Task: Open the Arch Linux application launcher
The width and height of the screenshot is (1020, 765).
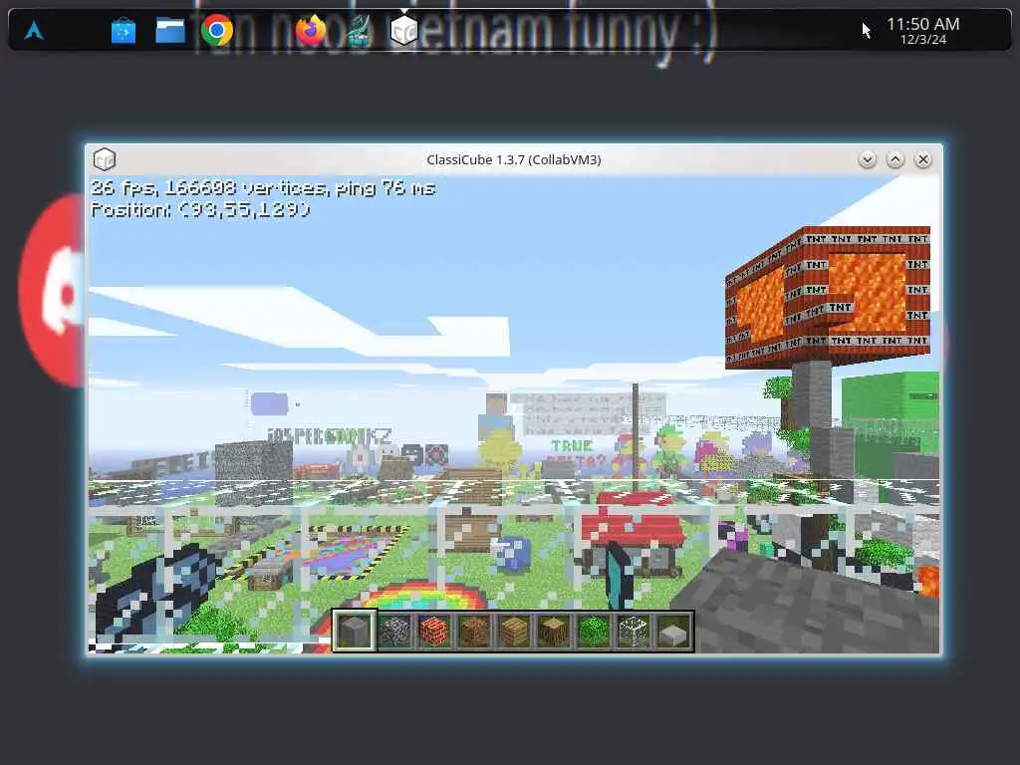Action: (x=34, y=30)
